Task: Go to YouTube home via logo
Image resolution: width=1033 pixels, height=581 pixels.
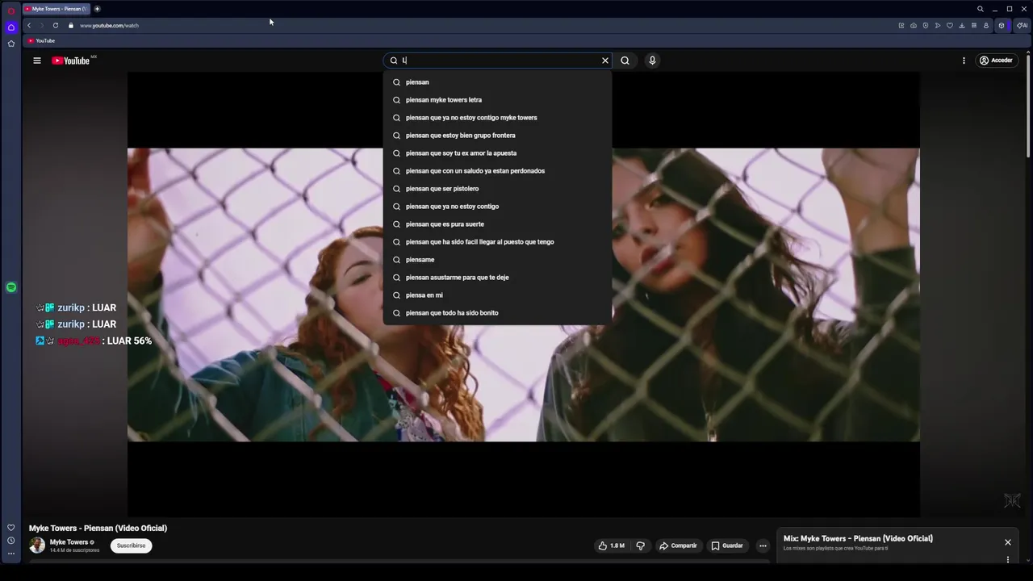Action: click(x=71, y=61)
